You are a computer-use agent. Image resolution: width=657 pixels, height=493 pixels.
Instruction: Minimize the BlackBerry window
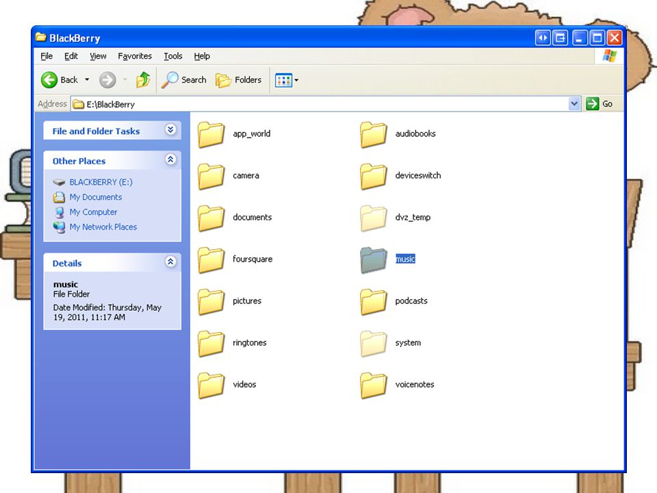(x=579, y=38)
